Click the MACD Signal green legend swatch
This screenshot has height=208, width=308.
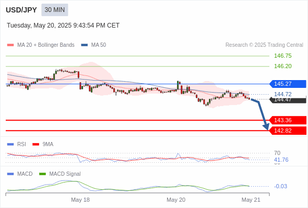(x=42, y=174)
